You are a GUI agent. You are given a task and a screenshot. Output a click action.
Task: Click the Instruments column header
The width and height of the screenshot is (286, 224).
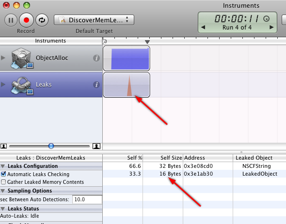[x=50, y=41]
